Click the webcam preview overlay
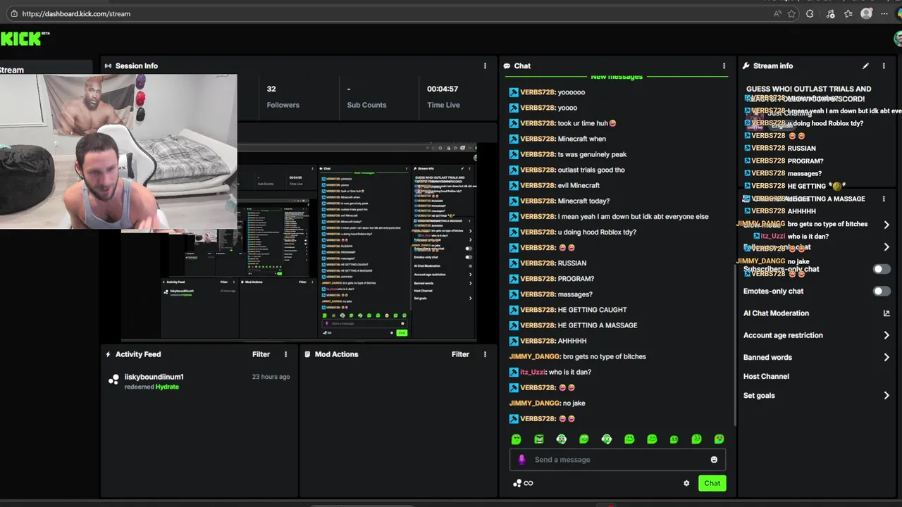902x507 pixels. pos(118,152)
